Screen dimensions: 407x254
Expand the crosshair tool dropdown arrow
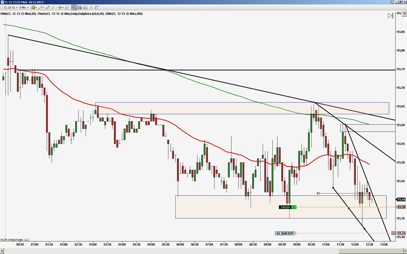[x=63, y=8]
